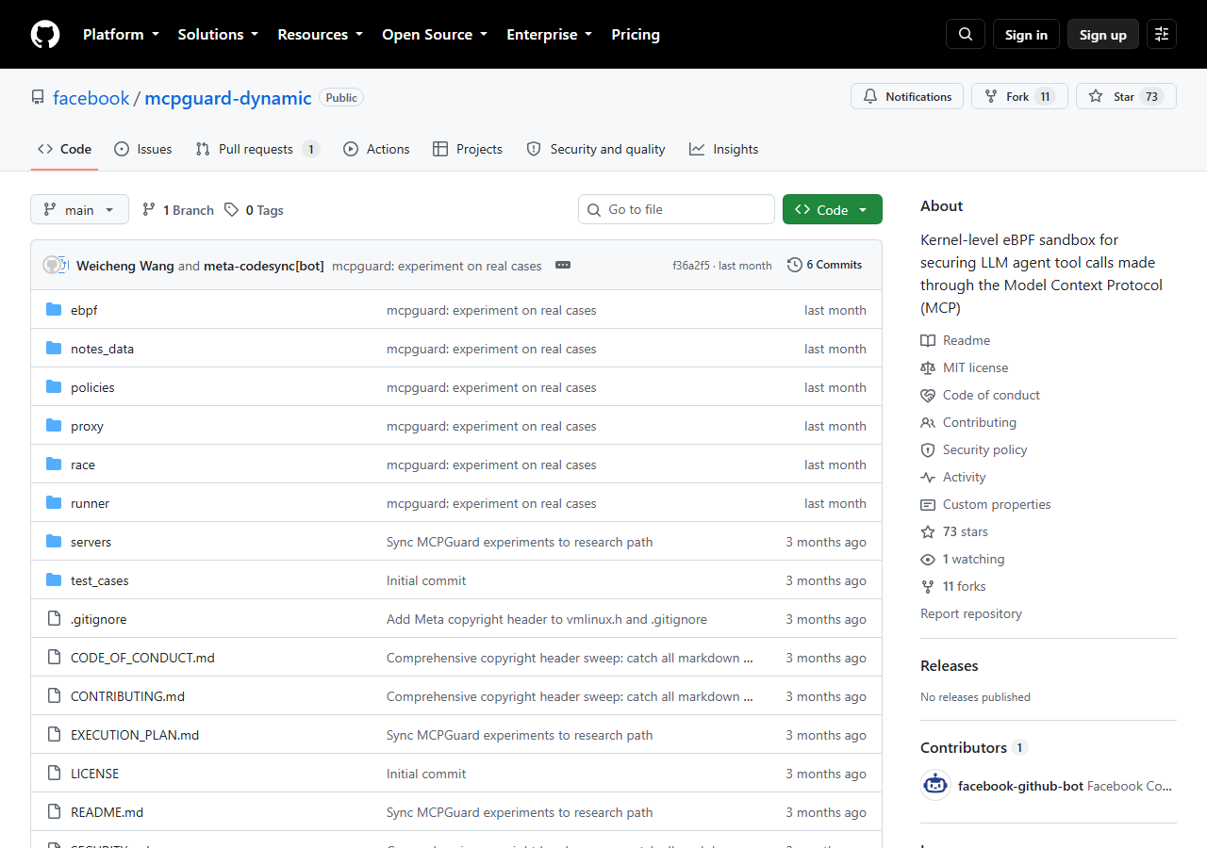This screenshot has height=848, width=1207.
Task: Select the Code tab
Action: click(64, 149)
